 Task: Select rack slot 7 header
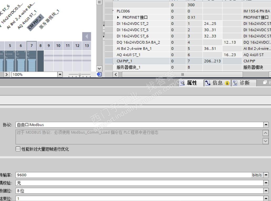tap(32, 46)
